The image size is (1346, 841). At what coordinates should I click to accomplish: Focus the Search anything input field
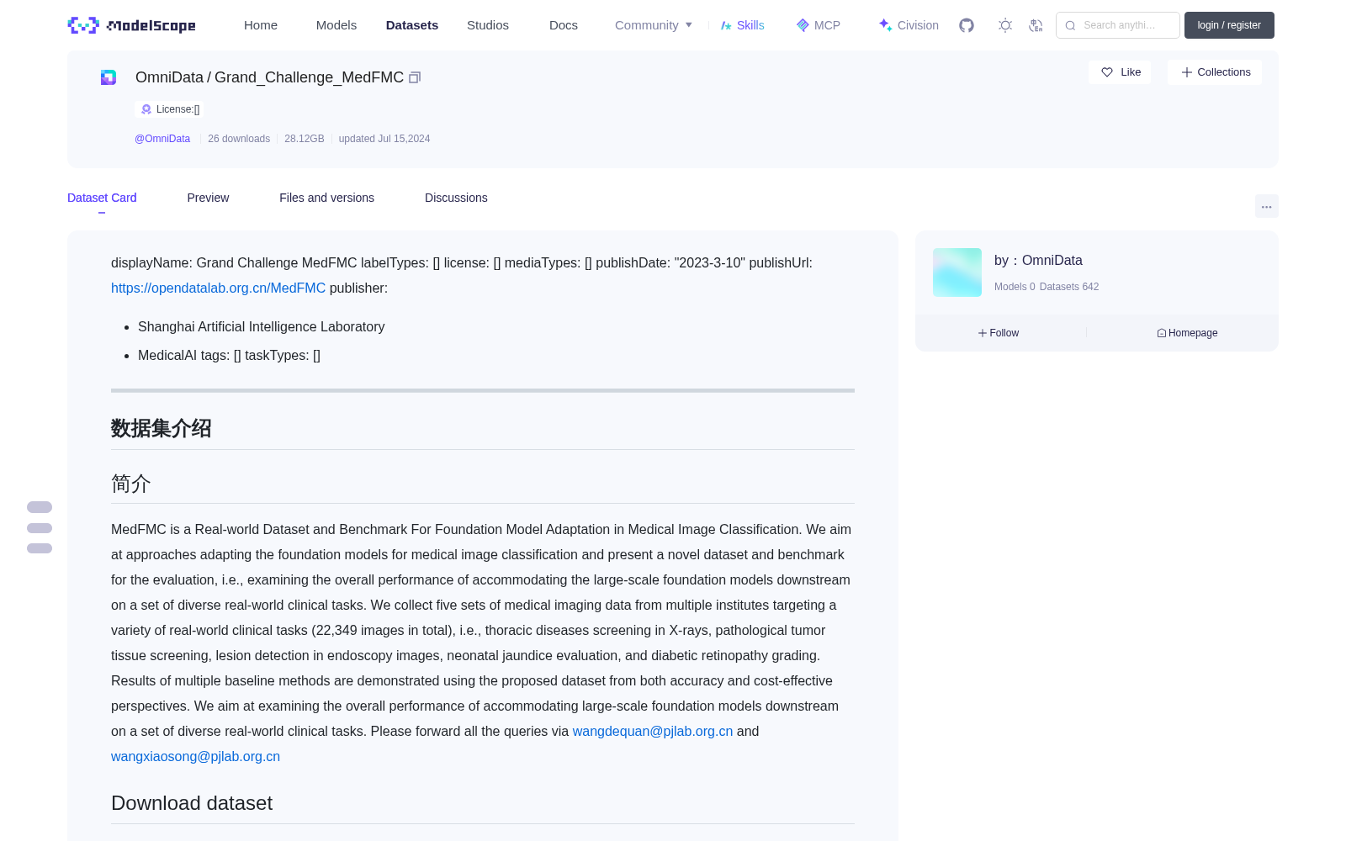pyautogui.click(x=1118, y=25)
